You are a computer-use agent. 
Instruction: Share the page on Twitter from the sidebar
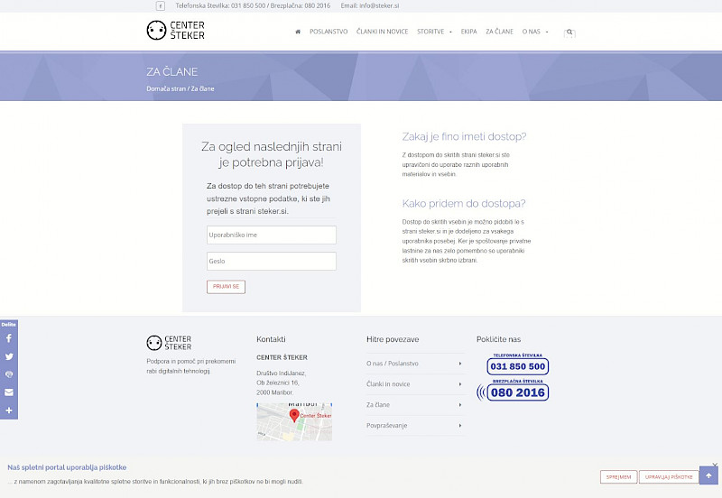pos(9,356)
